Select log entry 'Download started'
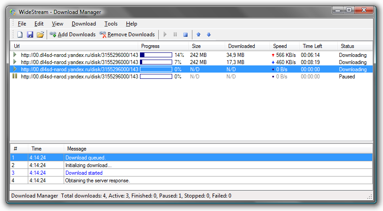Viewport: 383px width, 211px height. click(191, 173)
